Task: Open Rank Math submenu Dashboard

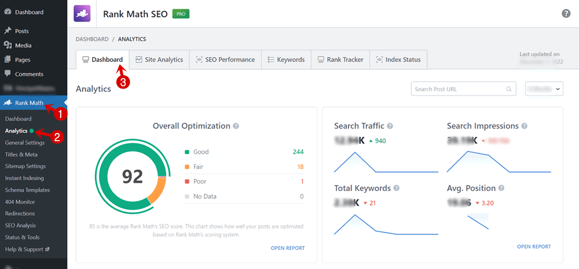Action: (18, 119)
